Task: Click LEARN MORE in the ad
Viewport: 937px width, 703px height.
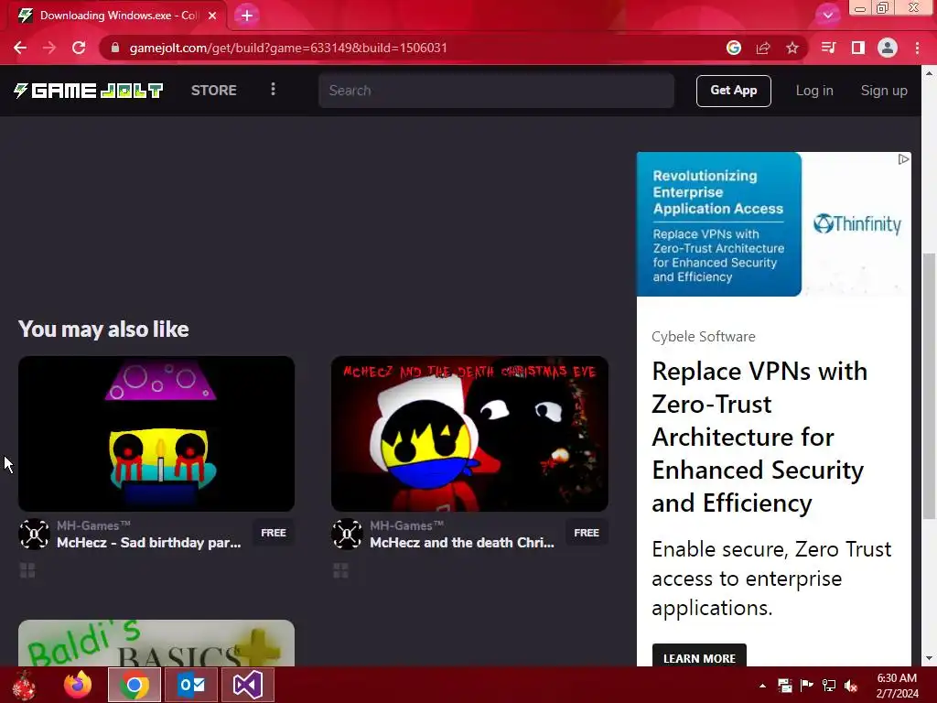Action: pyautogui.click(x=699, y=657)
